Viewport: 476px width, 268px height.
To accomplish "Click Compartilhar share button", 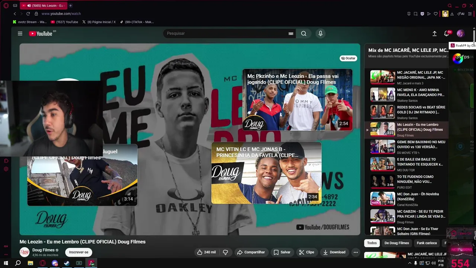I will pos(251,252).
